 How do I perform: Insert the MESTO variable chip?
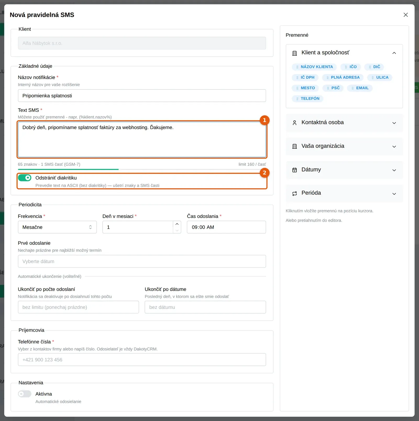[x=305, y=88]
